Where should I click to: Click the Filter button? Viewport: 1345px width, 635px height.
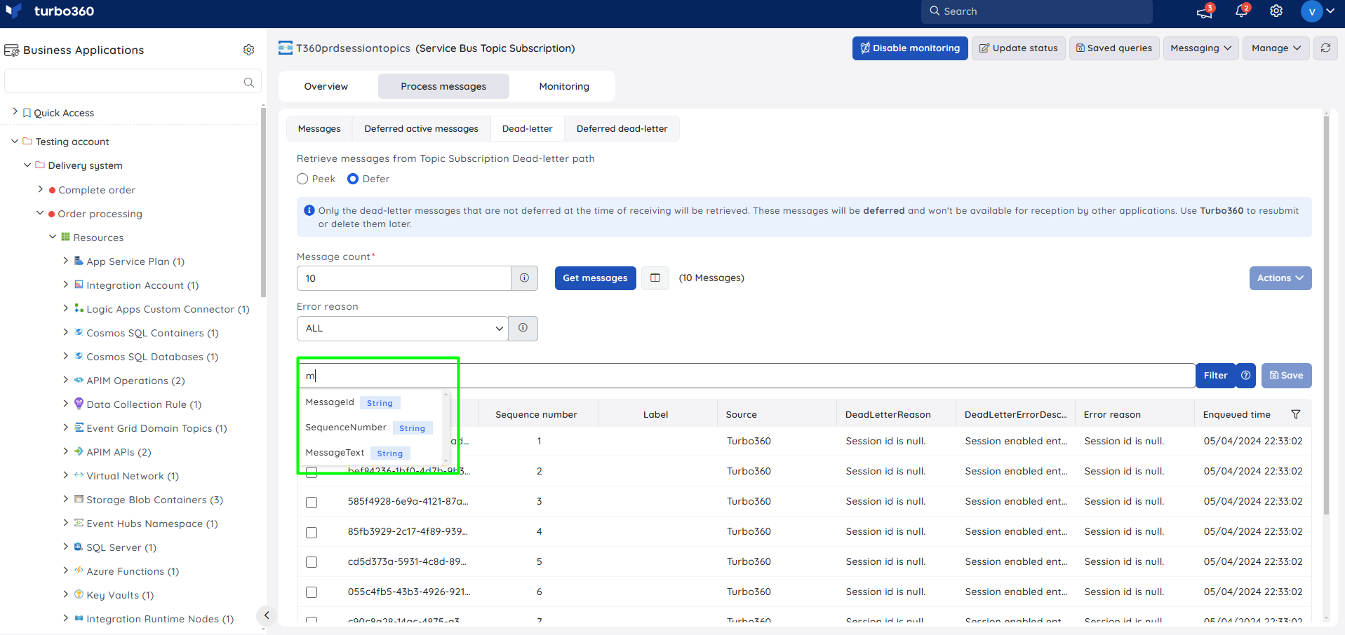tap(1216, 376)
